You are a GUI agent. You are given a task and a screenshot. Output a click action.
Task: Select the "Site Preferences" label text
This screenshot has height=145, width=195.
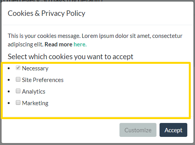pyautogui.click(x=43, y=80)
